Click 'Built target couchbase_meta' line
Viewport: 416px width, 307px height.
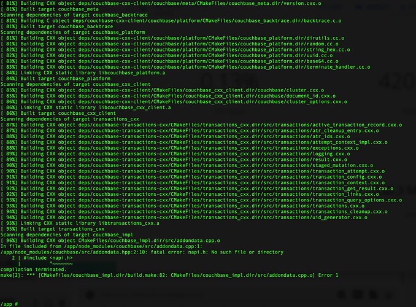49,9
